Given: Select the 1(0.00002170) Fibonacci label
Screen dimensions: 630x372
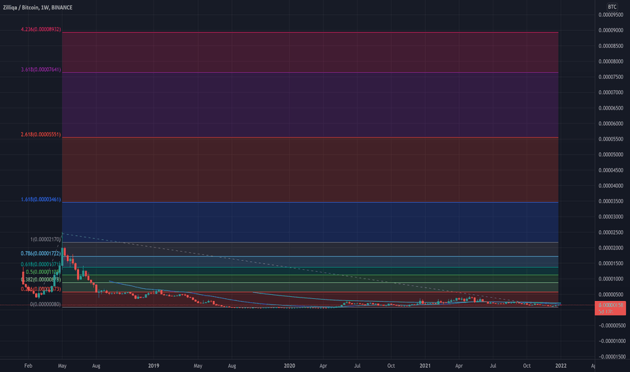Looking at the screenshot, I should coord(45,239).
